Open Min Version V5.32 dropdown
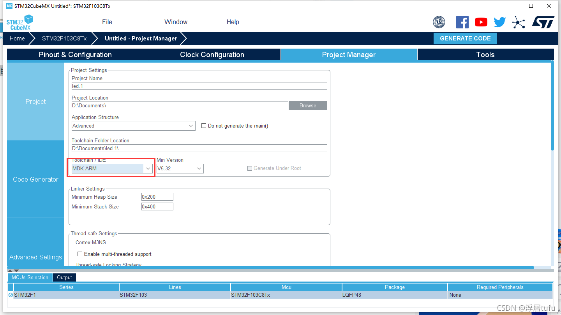 tap(180, 168)
